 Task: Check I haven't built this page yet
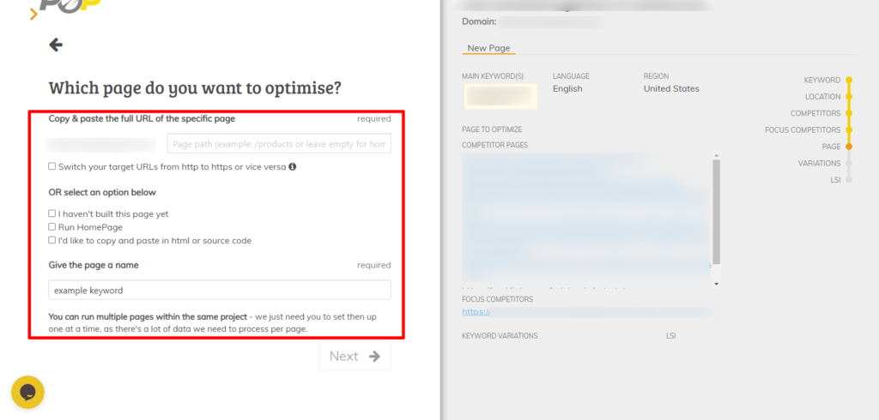[52, 213]
